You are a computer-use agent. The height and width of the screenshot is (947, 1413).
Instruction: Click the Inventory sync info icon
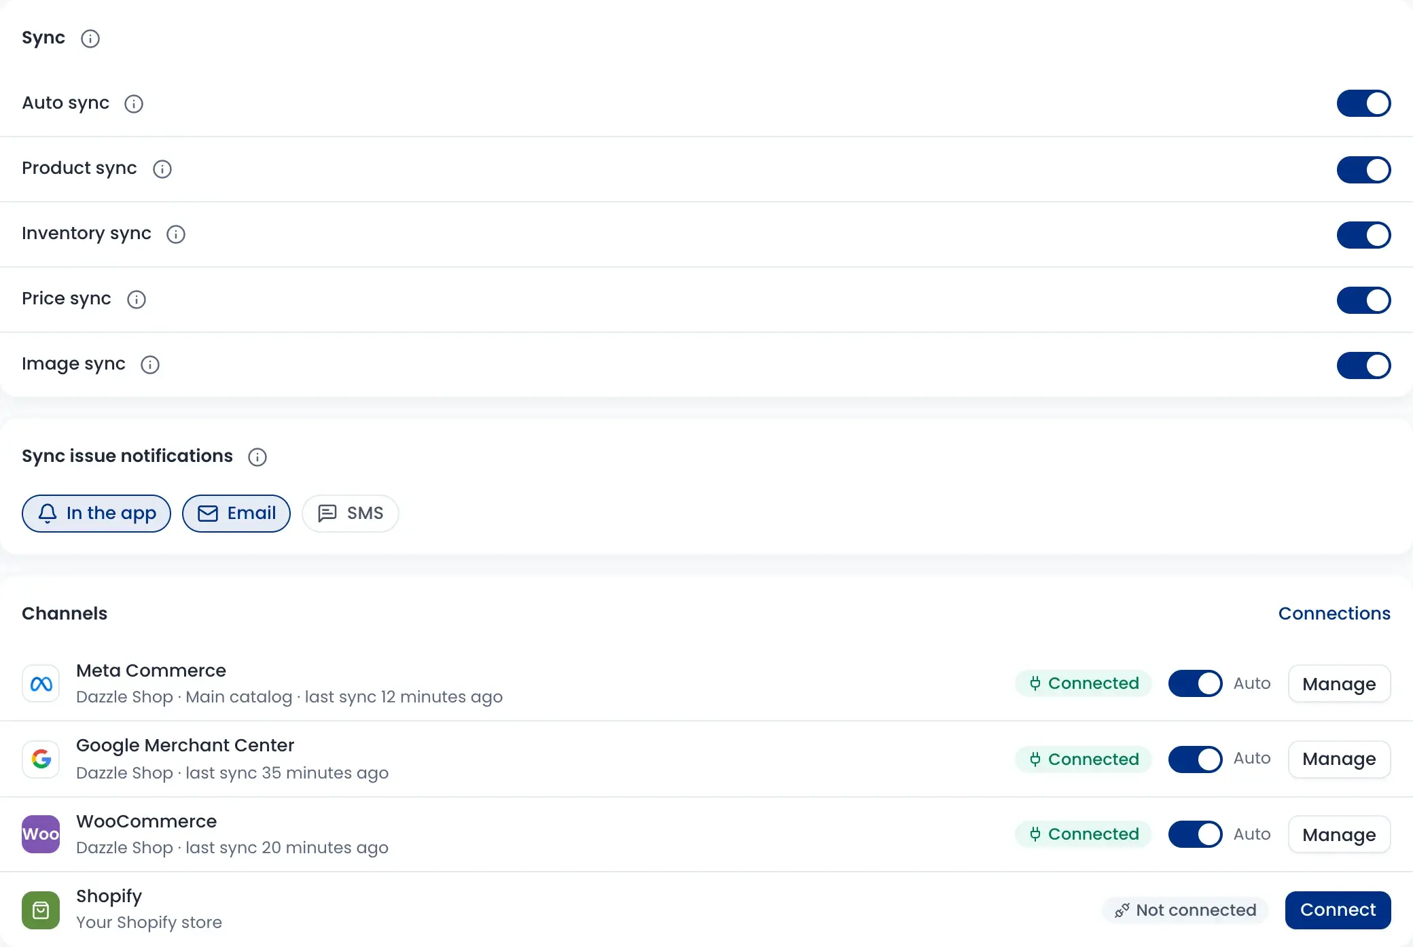click(176, 234)
